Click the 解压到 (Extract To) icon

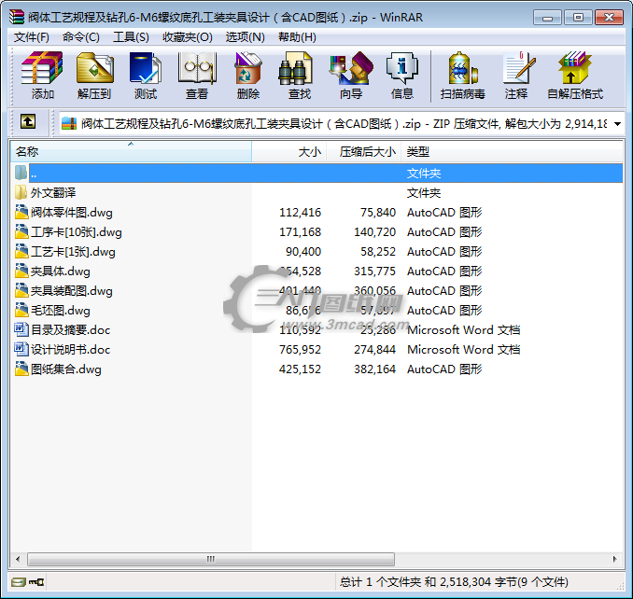[94, 68]
